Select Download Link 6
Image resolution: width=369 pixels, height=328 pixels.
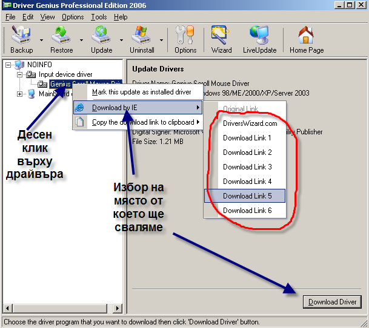(245, 211)
